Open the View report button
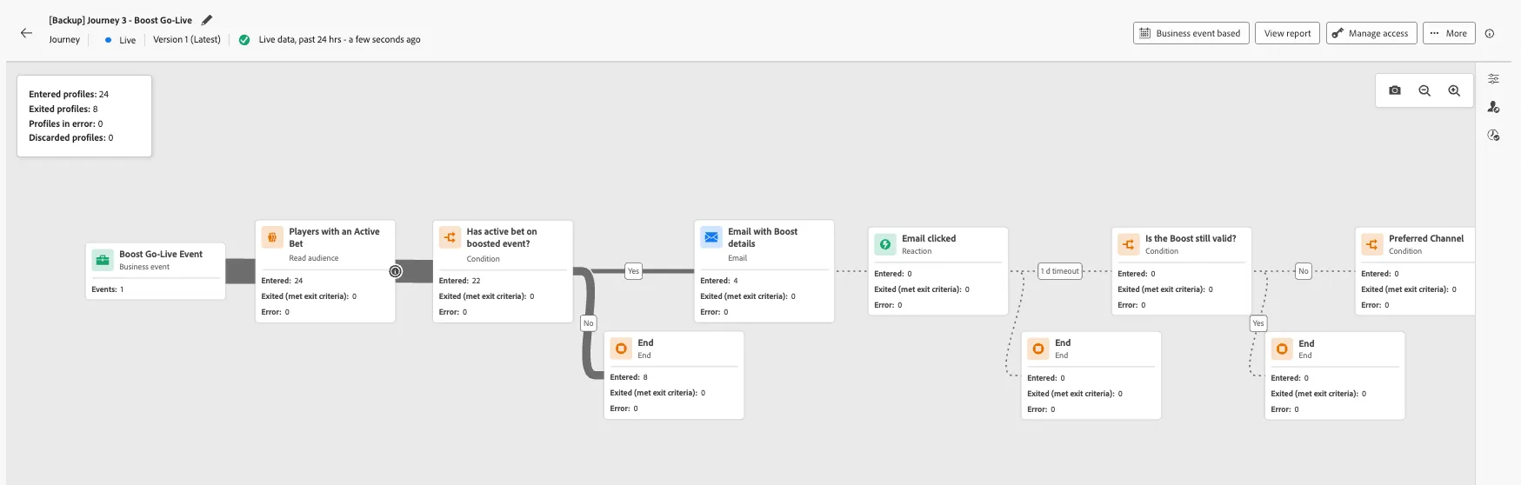 tap(1287, 33)
